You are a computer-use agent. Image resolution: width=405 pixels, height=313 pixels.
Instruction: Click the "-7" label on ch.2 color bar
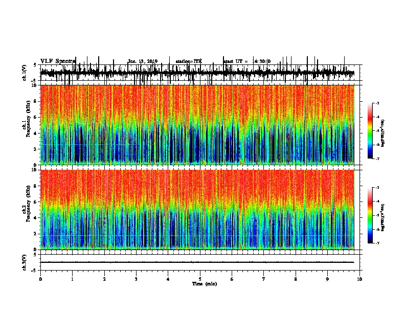[x=377, y=243]
